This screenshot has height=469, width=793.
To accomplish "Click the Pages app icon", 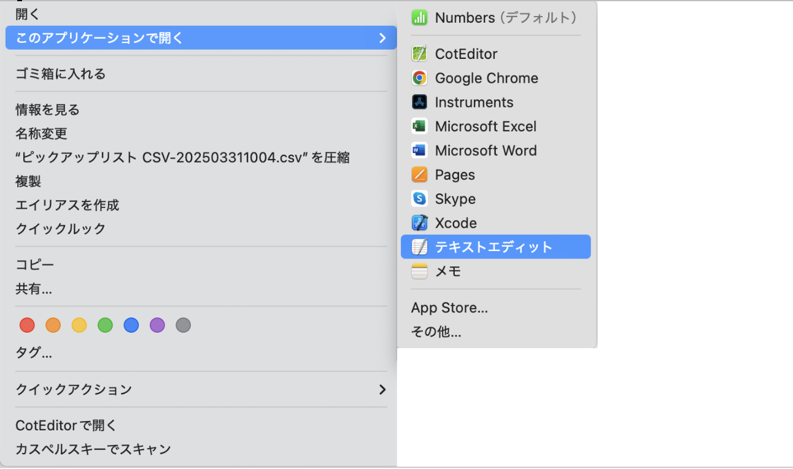I will (x=419, y=175).
